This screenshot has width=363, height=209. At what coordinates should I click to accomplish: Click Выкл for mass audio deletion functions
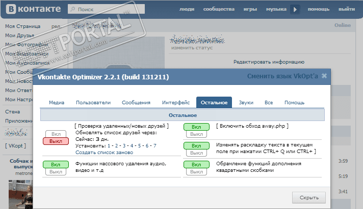point(56,171)
